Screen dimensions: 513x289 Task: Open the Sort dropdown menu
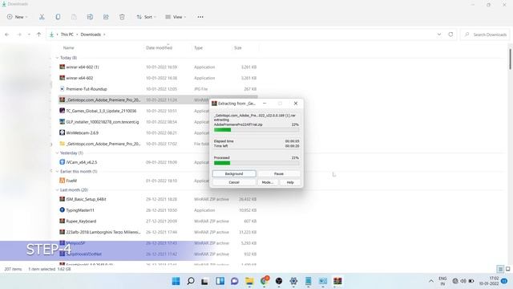[x=146, y=17]
